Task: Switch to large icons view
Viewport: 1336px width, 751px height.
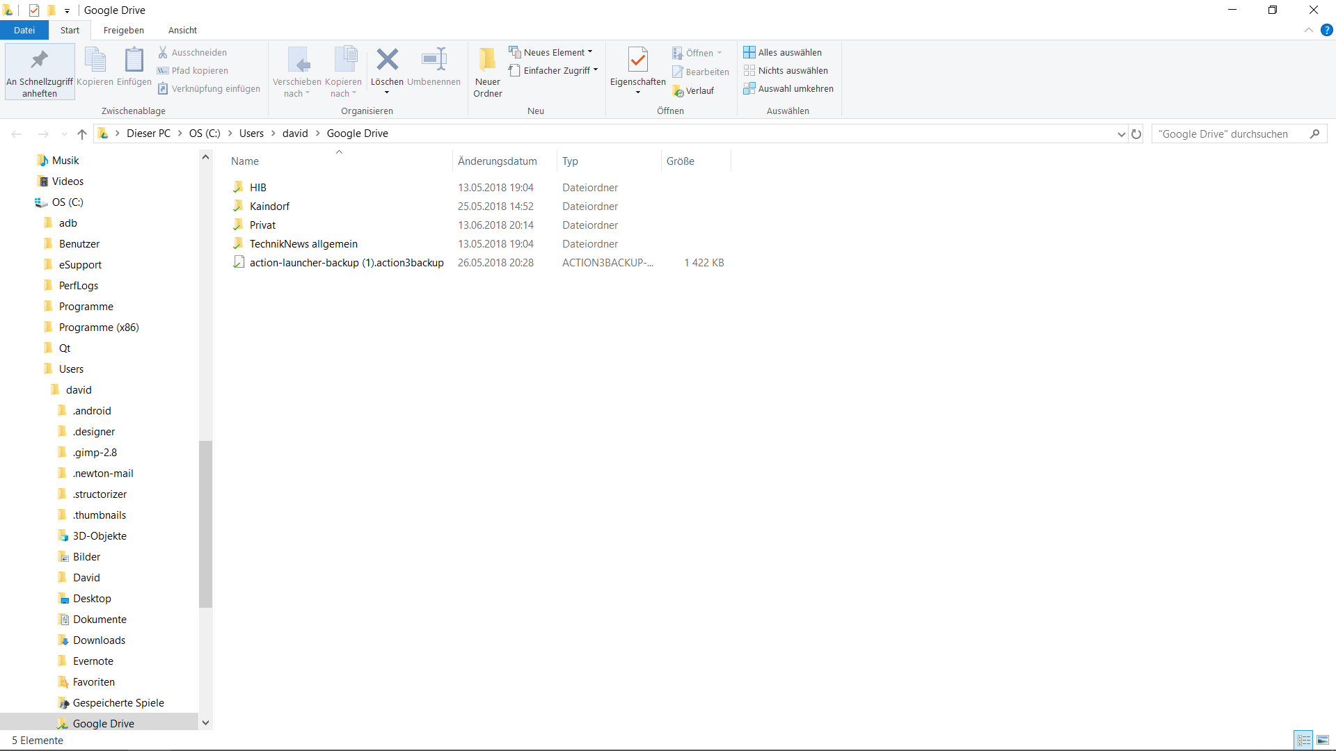Action: 1322,741
